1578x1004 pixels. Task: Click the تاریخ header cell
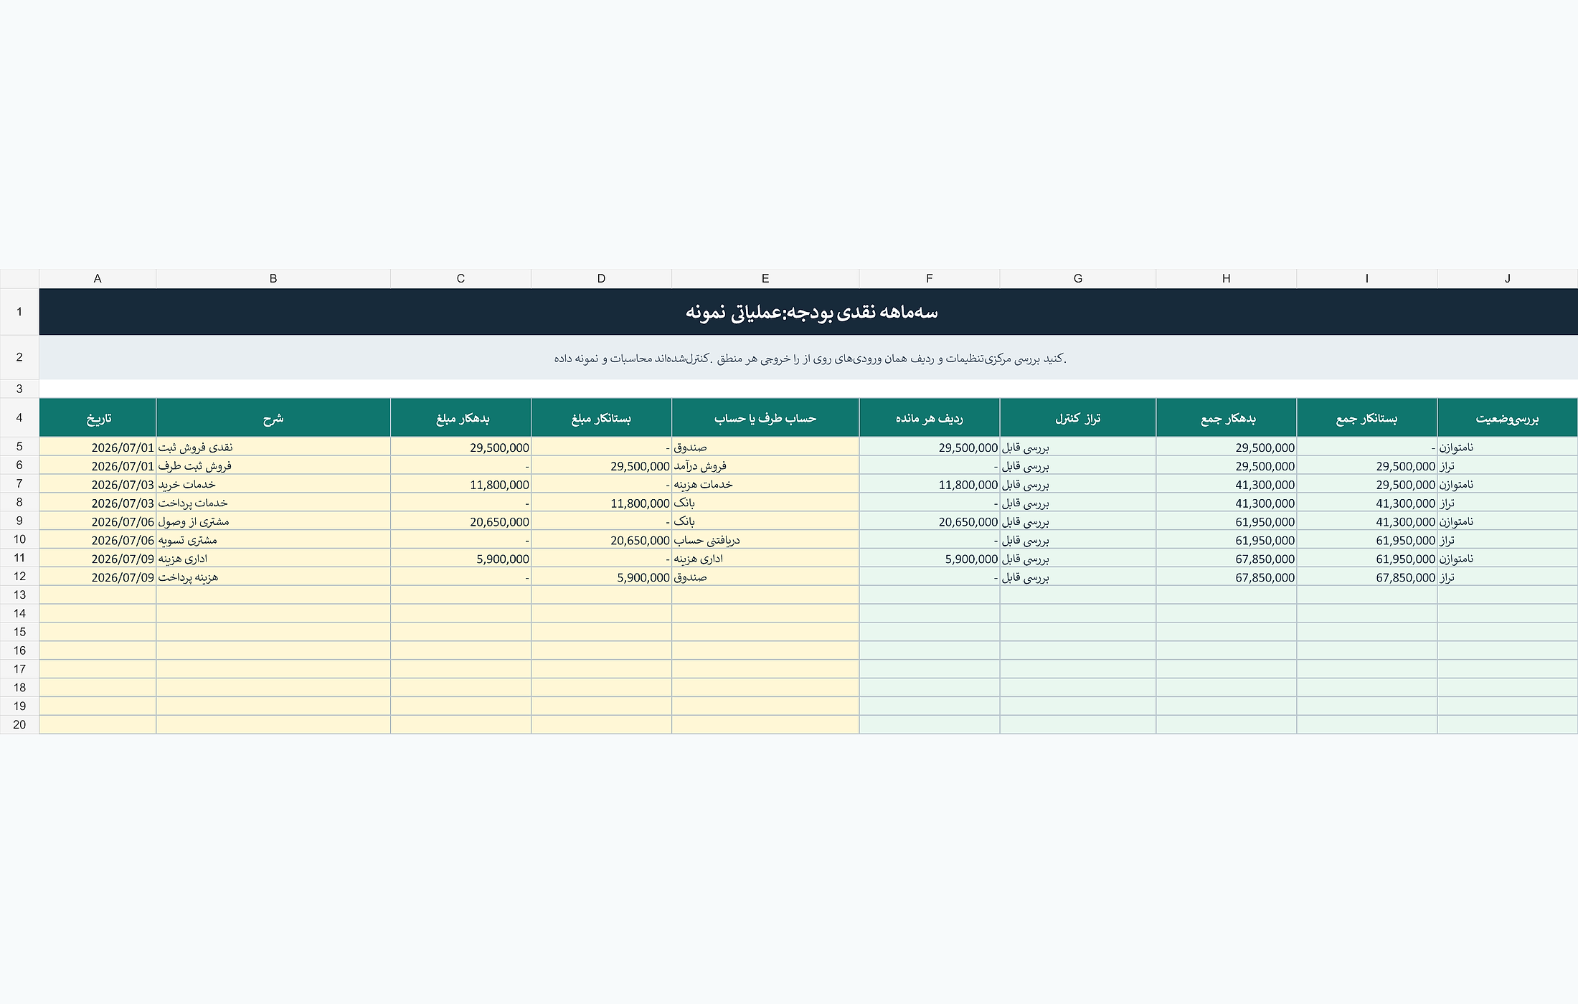98,417
